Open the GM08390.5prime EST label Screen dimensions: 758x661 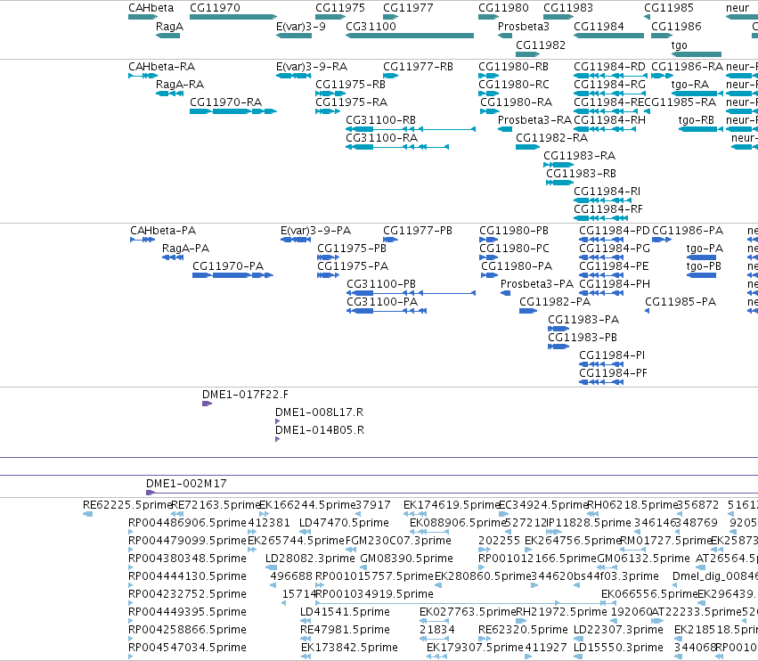coord(406,558)
